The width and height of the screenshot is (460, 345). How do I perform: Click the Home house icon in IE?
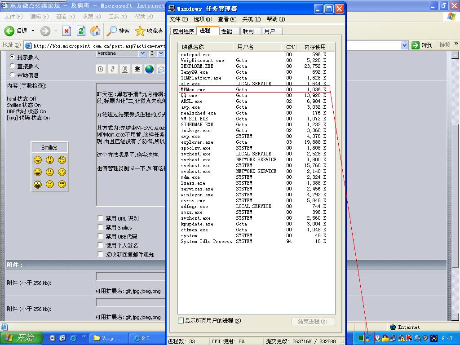[95, 31]
